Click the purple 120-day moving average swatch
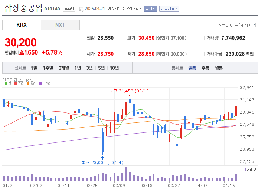This screenshot has width=258, height=190. (x=40, y=84)
